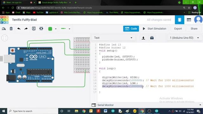This screenshot has height=114, width=203.
Task: Open Gmail bookmark
Action: click(x=16, y=13)
